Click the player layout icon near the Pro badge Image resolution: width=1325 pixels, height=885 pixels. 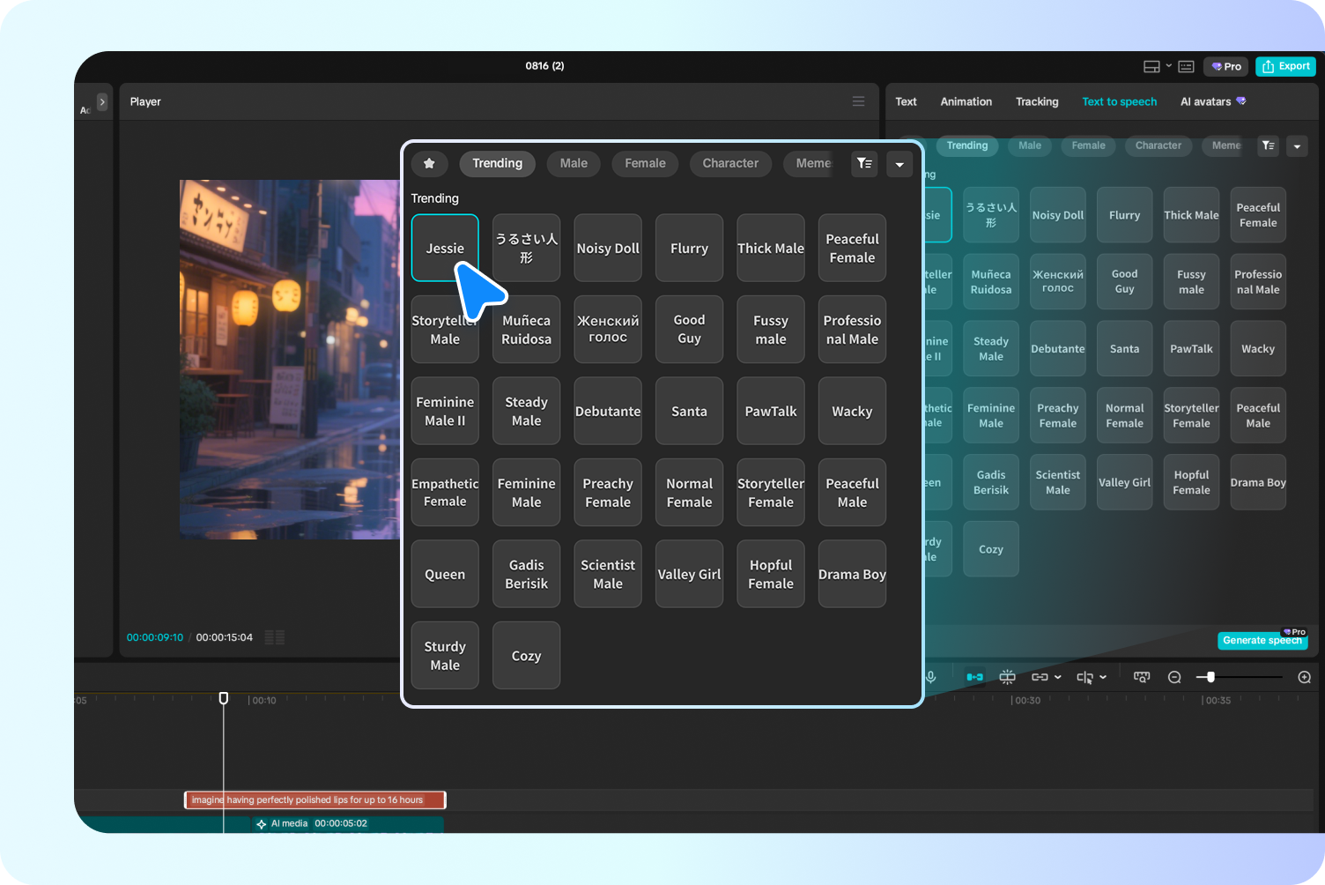[1151, 66]
